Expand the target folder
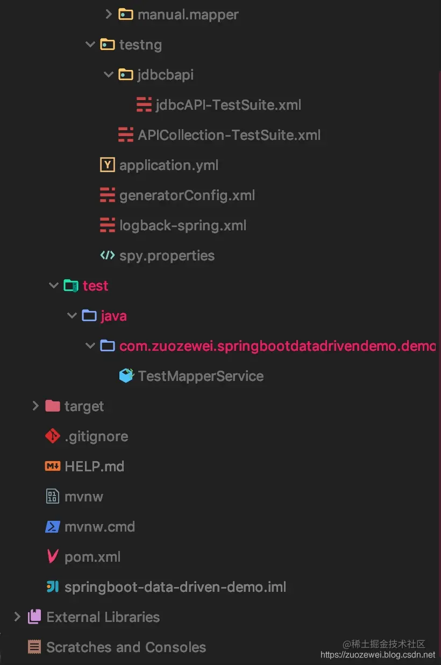Viewport: 441px width, 665px height. point(35,406)
